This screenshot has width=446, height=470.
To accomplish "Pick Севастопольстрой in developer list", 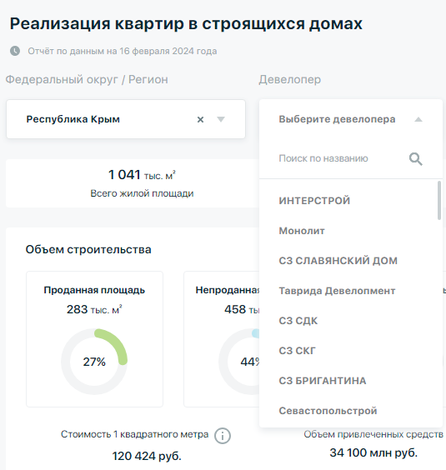I will coord(351,411).
